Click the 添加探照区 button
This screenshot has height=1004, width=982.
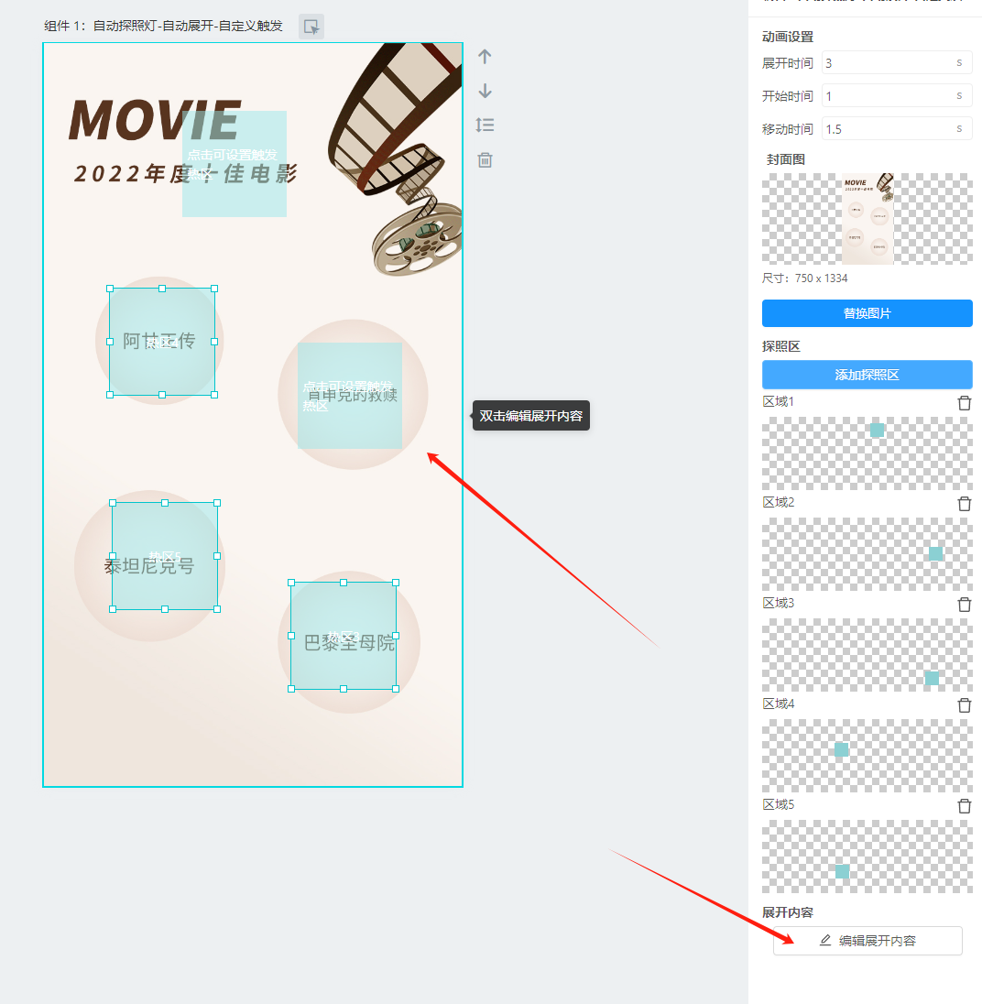[x=867, y=375]
